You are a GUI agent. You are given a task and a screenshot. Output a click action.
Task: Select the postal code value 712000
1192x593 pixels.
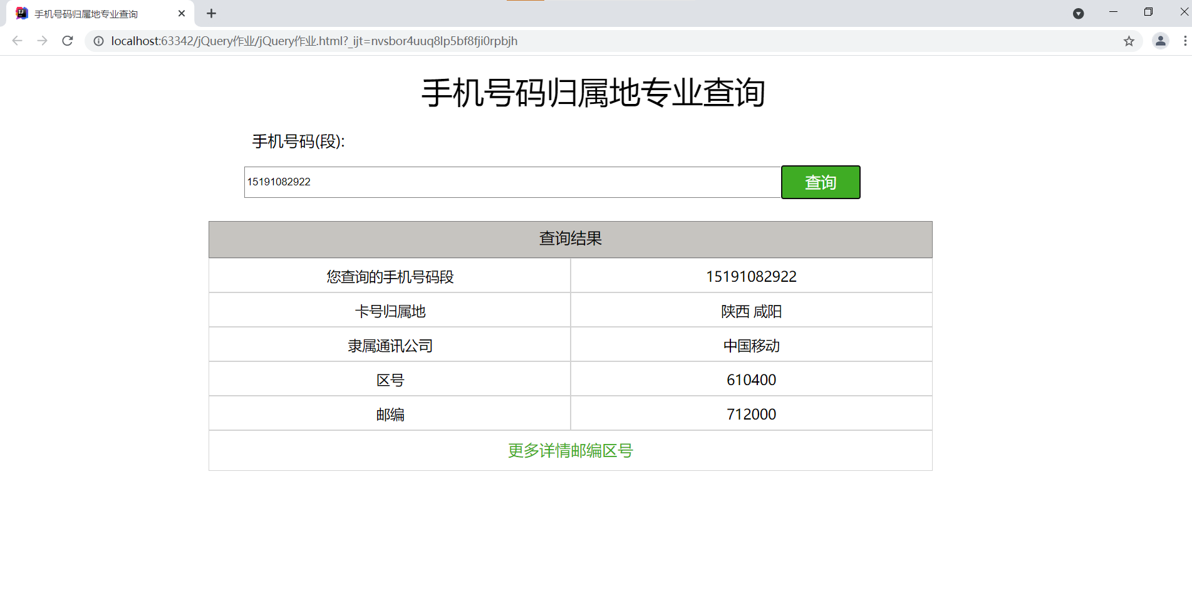click(x=752, y=415)
